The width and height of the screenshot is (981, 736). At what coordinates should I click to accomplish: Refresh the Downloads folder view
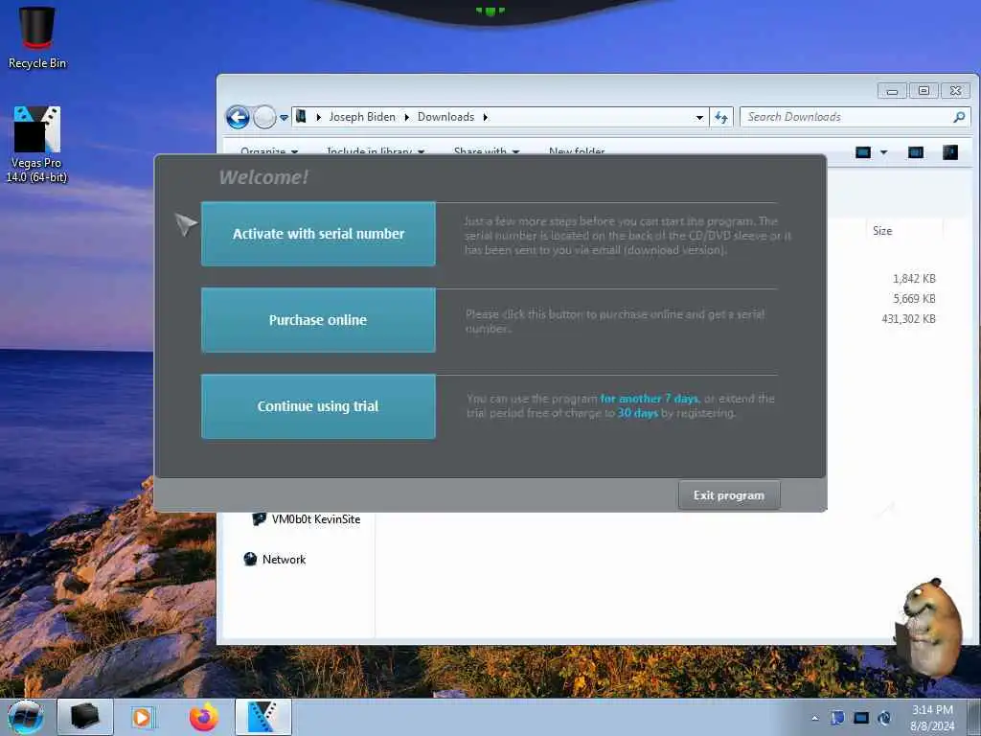click(x=721, y=117)
